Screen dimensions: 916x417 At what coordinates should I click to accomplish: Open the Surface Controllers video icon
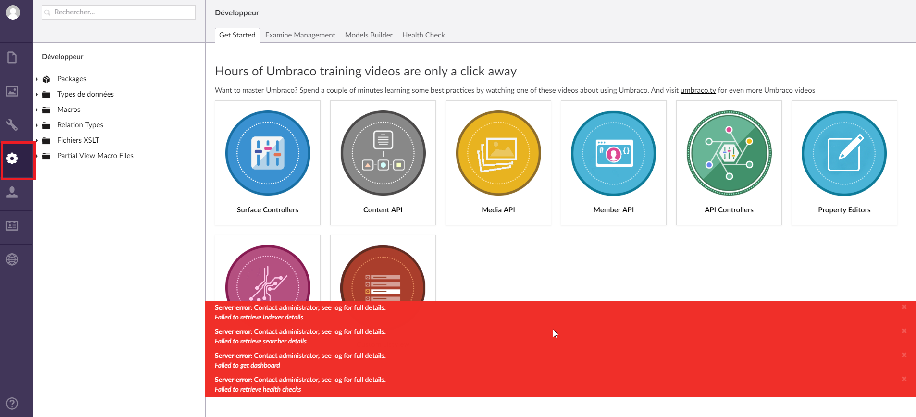pyautogui.click(x=268, y=153)
